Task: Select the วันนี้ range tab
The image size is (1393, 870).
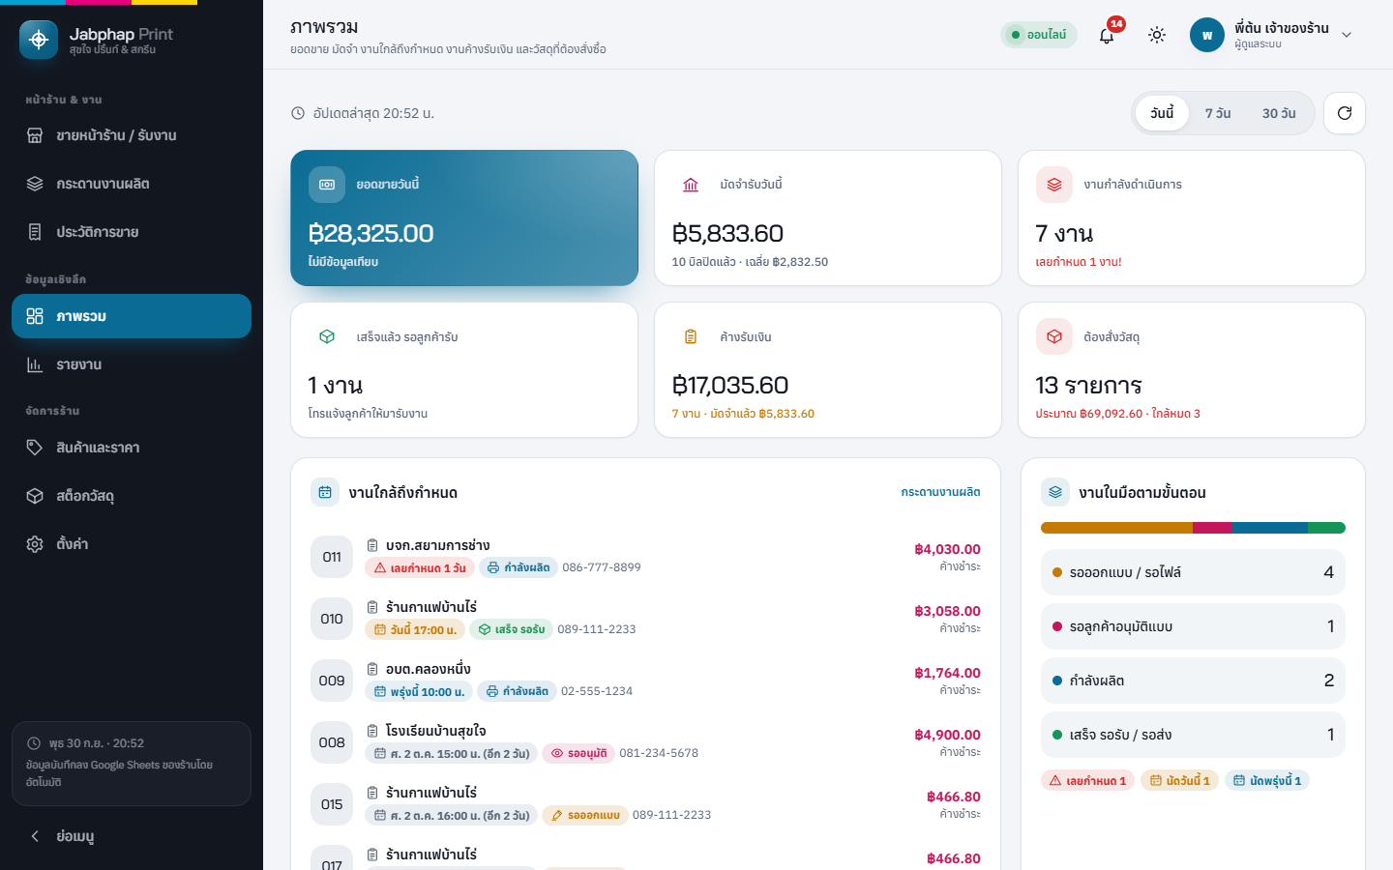Action: pos(1162,113)
